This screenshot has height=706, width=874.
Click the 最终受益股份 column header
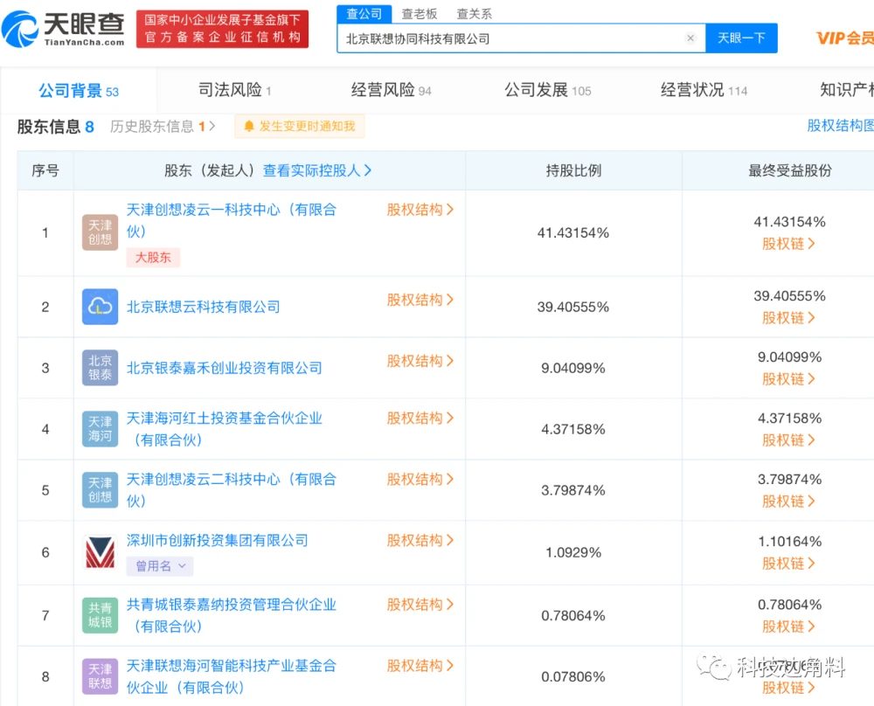790,170
